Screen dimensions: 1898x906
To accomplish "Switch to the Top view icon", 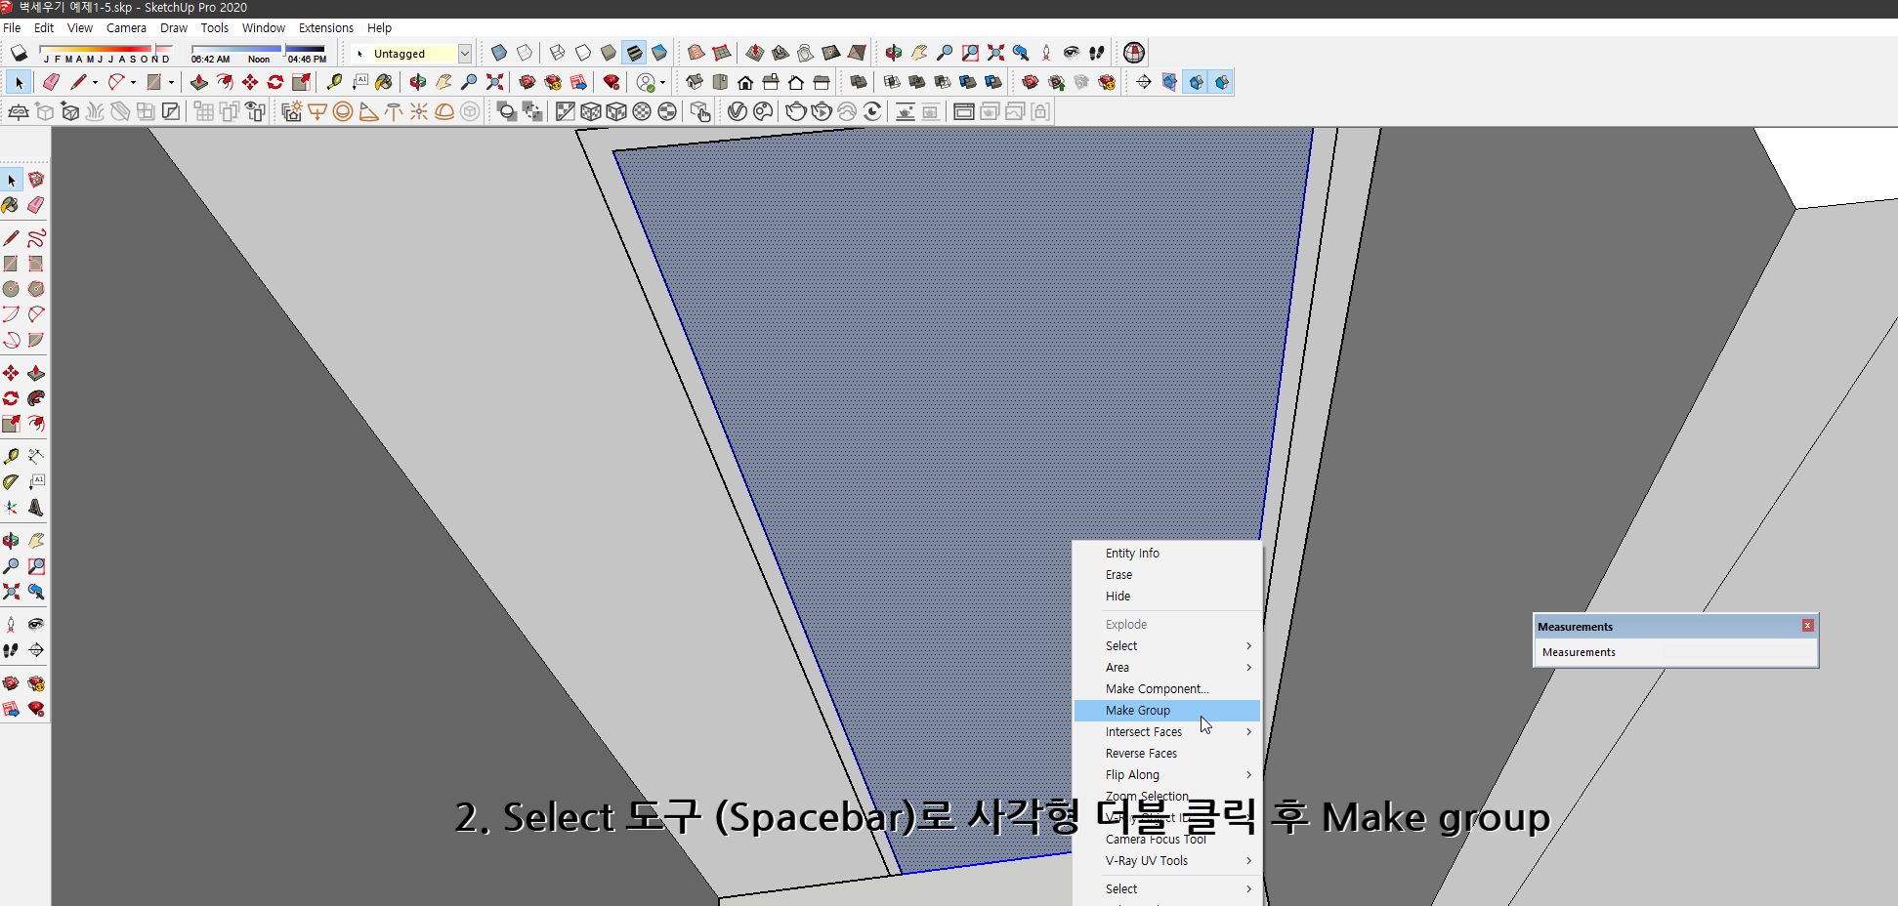I will click(720, 82).
